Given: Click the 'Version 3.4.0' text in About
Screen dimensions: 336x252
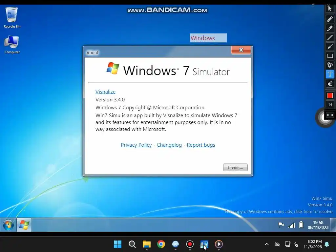Looking at the screenshot, I should coord(110,100).
